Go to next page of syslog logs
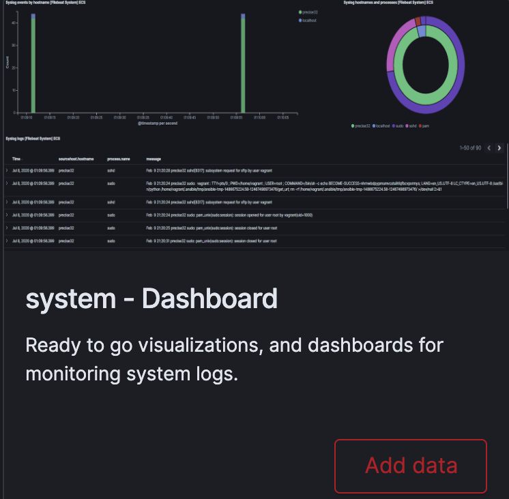 click(499, 147)
